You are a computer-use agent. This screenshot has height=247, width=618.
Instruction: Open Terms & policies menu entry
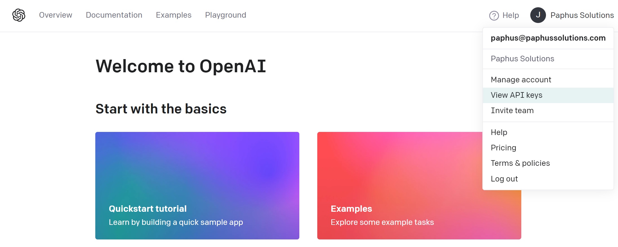548,163
